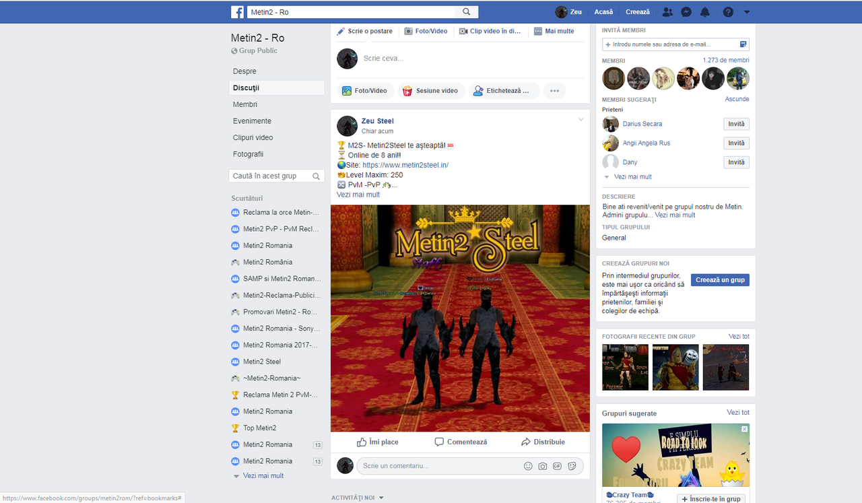Viewport: 862px width, 503px height.
Task: Click the Etichetează button
Action: [504, 91]
